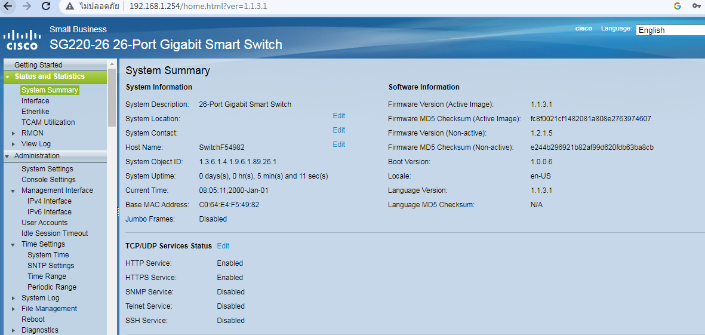Click the locale value en-US
This screenshot has width=705, height=335.
[x=540, y=176]
